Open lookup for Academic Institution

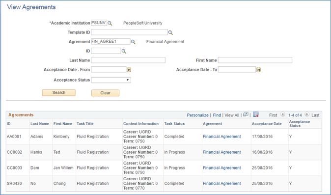click(110, 23)
